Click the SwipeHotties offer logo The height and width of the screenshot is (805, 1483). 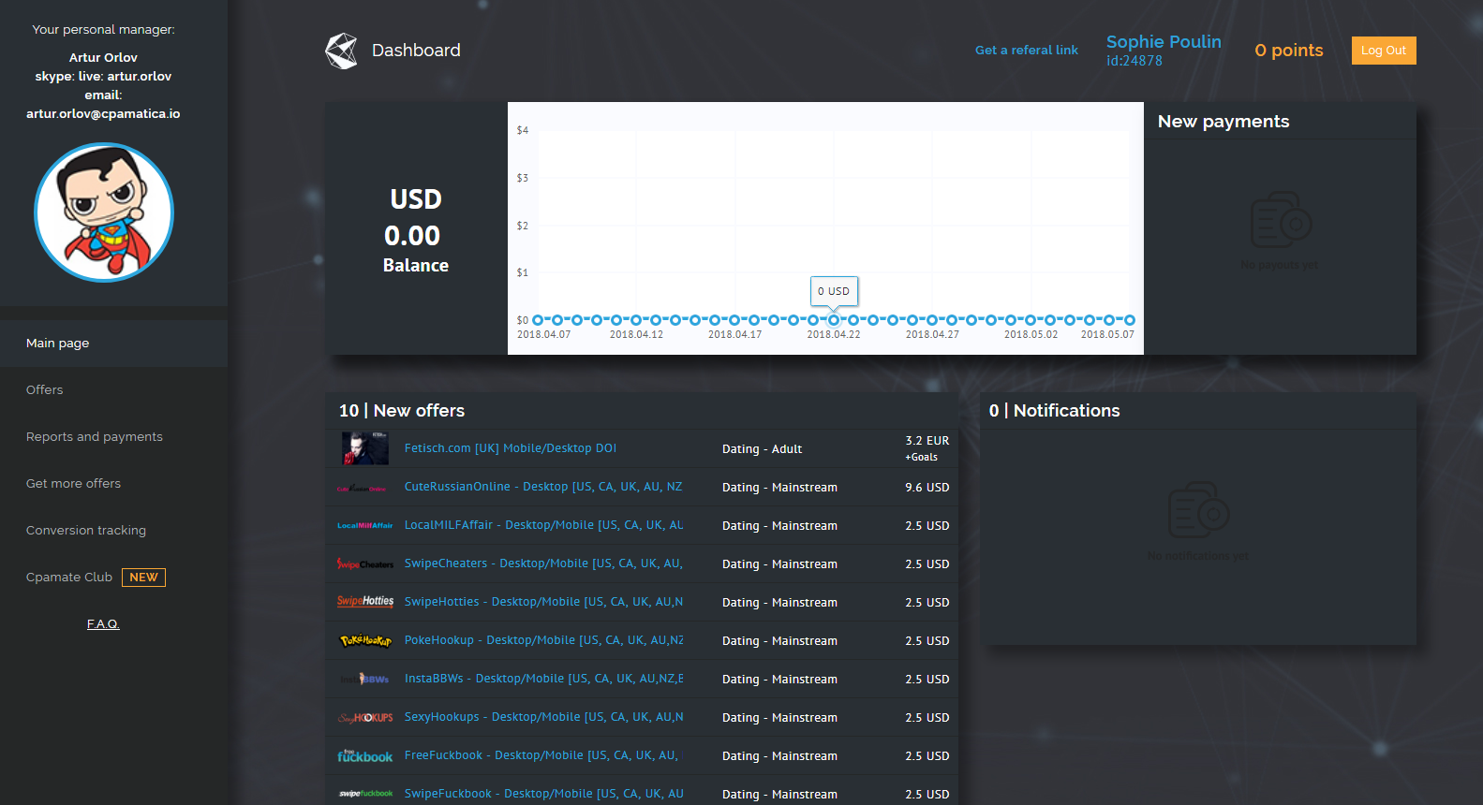[x=364, y=602]
